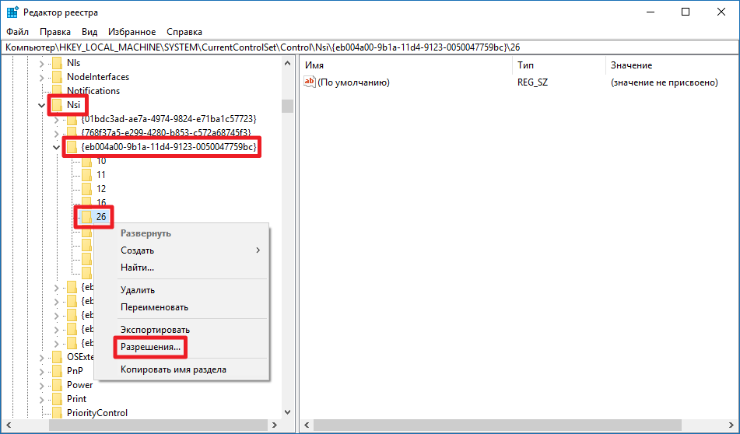Click the registry path address bar
This screenshot has height=434, width=740.
370,47
